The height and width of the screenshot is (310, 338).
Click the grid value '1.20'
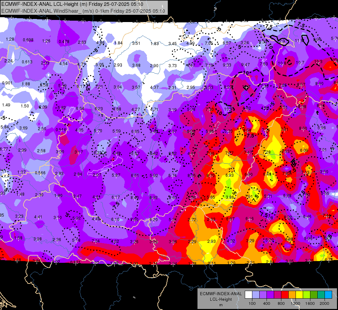[x=231, y=263]
